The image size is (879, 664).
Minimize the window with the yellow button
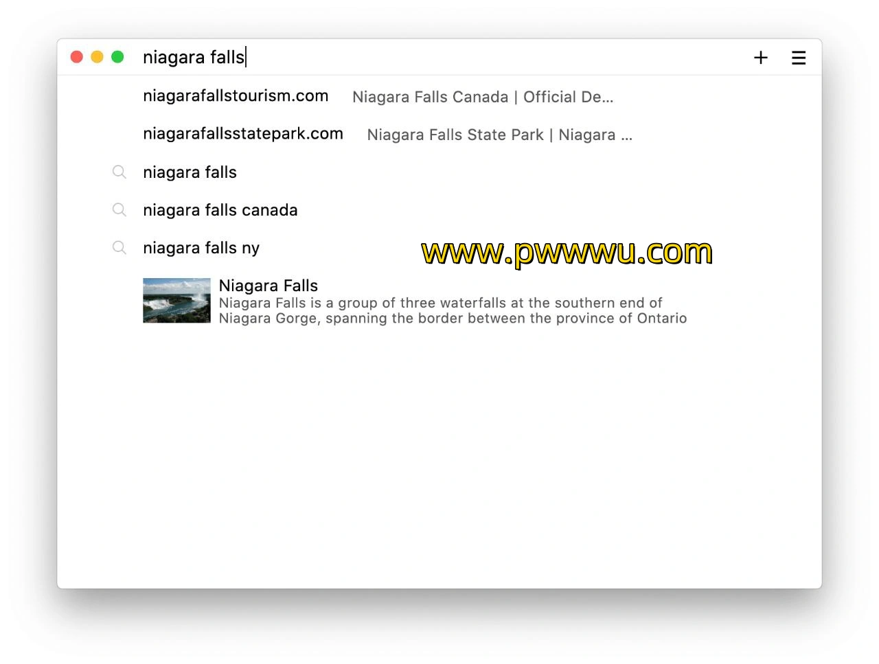(x=98, y=57)
